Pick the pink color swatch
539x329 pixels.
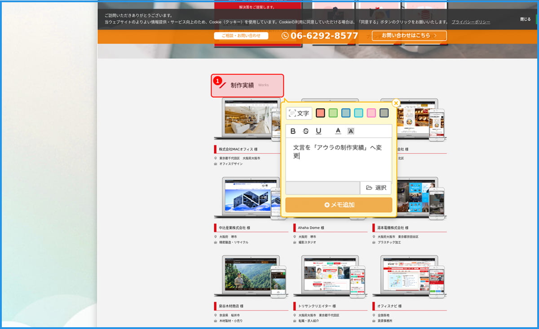coord(371,113)
